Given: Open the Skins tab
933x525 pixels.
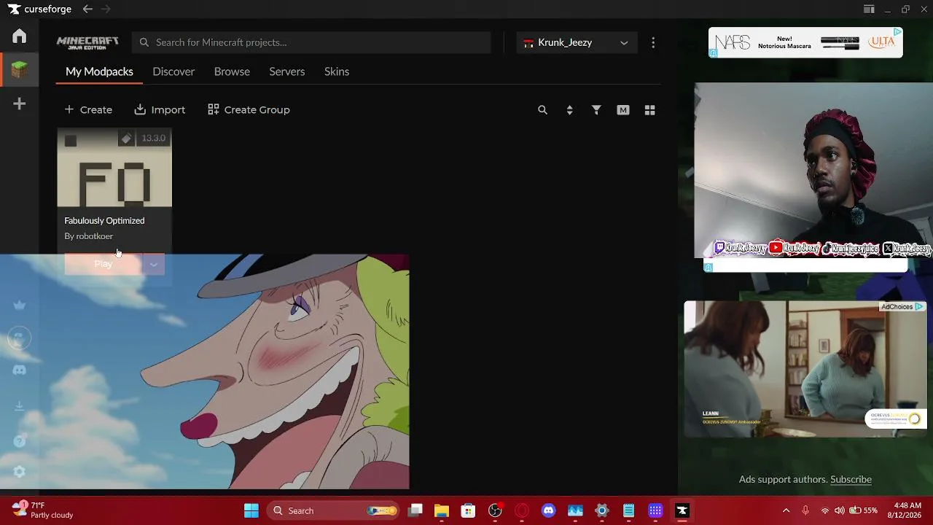Looking at the screenshot, I should tap(337, 71).
